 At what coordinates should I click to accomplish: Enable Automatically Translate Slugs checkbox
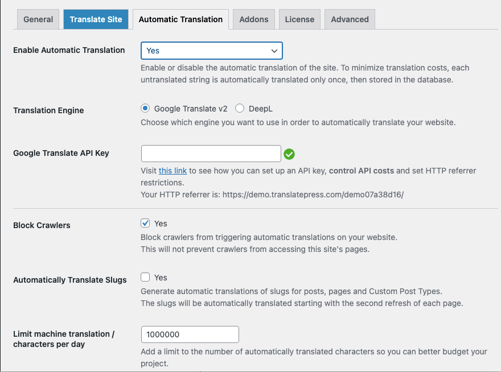145,277
